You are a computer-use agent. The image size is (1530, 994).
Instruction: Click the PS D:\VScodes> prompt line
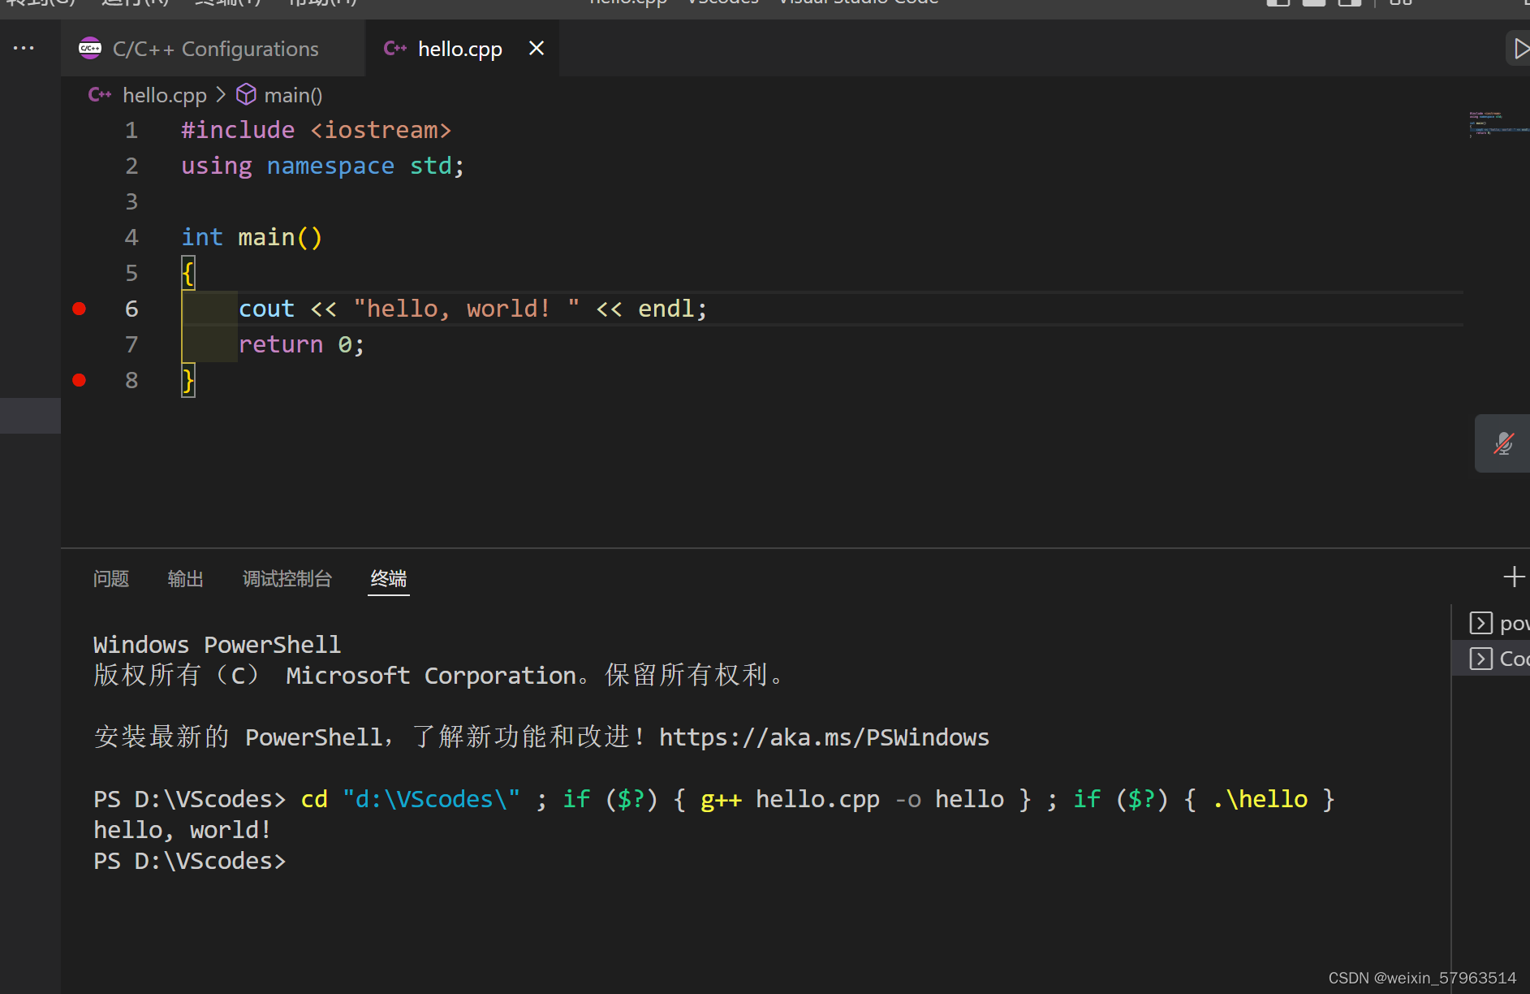pos(190,861)
